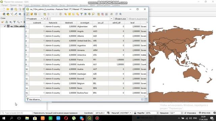The image size is (216, 121).
Task: Toggle multi edit mode in attribute table
Action: (32, 14)
